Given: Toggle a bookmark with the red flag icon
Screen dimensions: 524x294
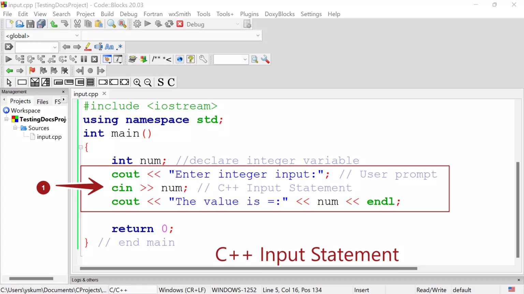Looking at the screenshot, I should [32, 71].
